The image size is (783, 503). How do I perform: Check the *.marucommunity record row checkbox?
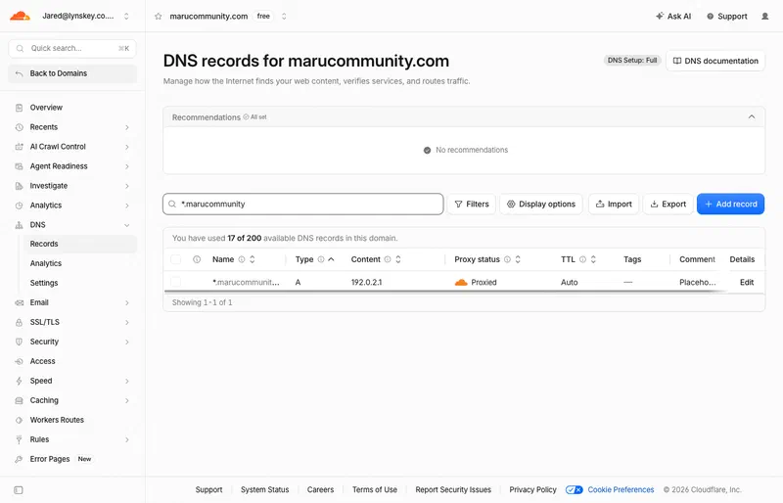click(x=176, y=282)
